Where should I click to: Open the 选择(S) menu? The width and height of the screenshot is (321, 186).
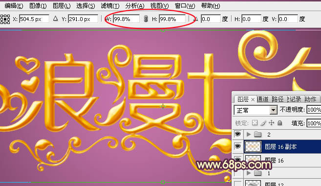(x=86, y=6)
